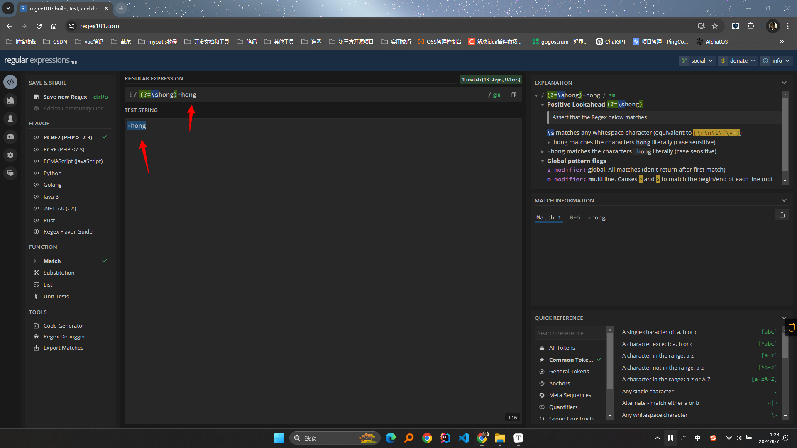Image resolution: width=797 pixels, height=448 pixels.
Task: Open the live chat sidebar icon
Action: pos(10,173)
